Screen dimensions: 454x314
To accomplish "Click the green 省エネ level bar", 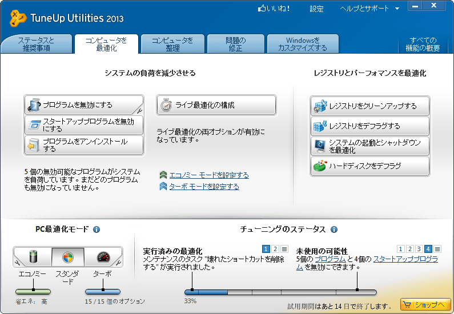I will [33, 291].
